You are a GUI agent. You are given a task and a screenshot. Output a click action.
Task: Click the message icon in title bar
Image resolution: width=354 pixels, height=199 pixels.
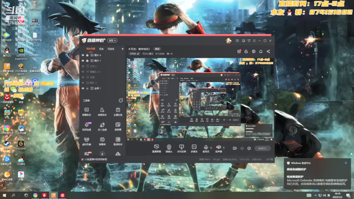(237, 41)
